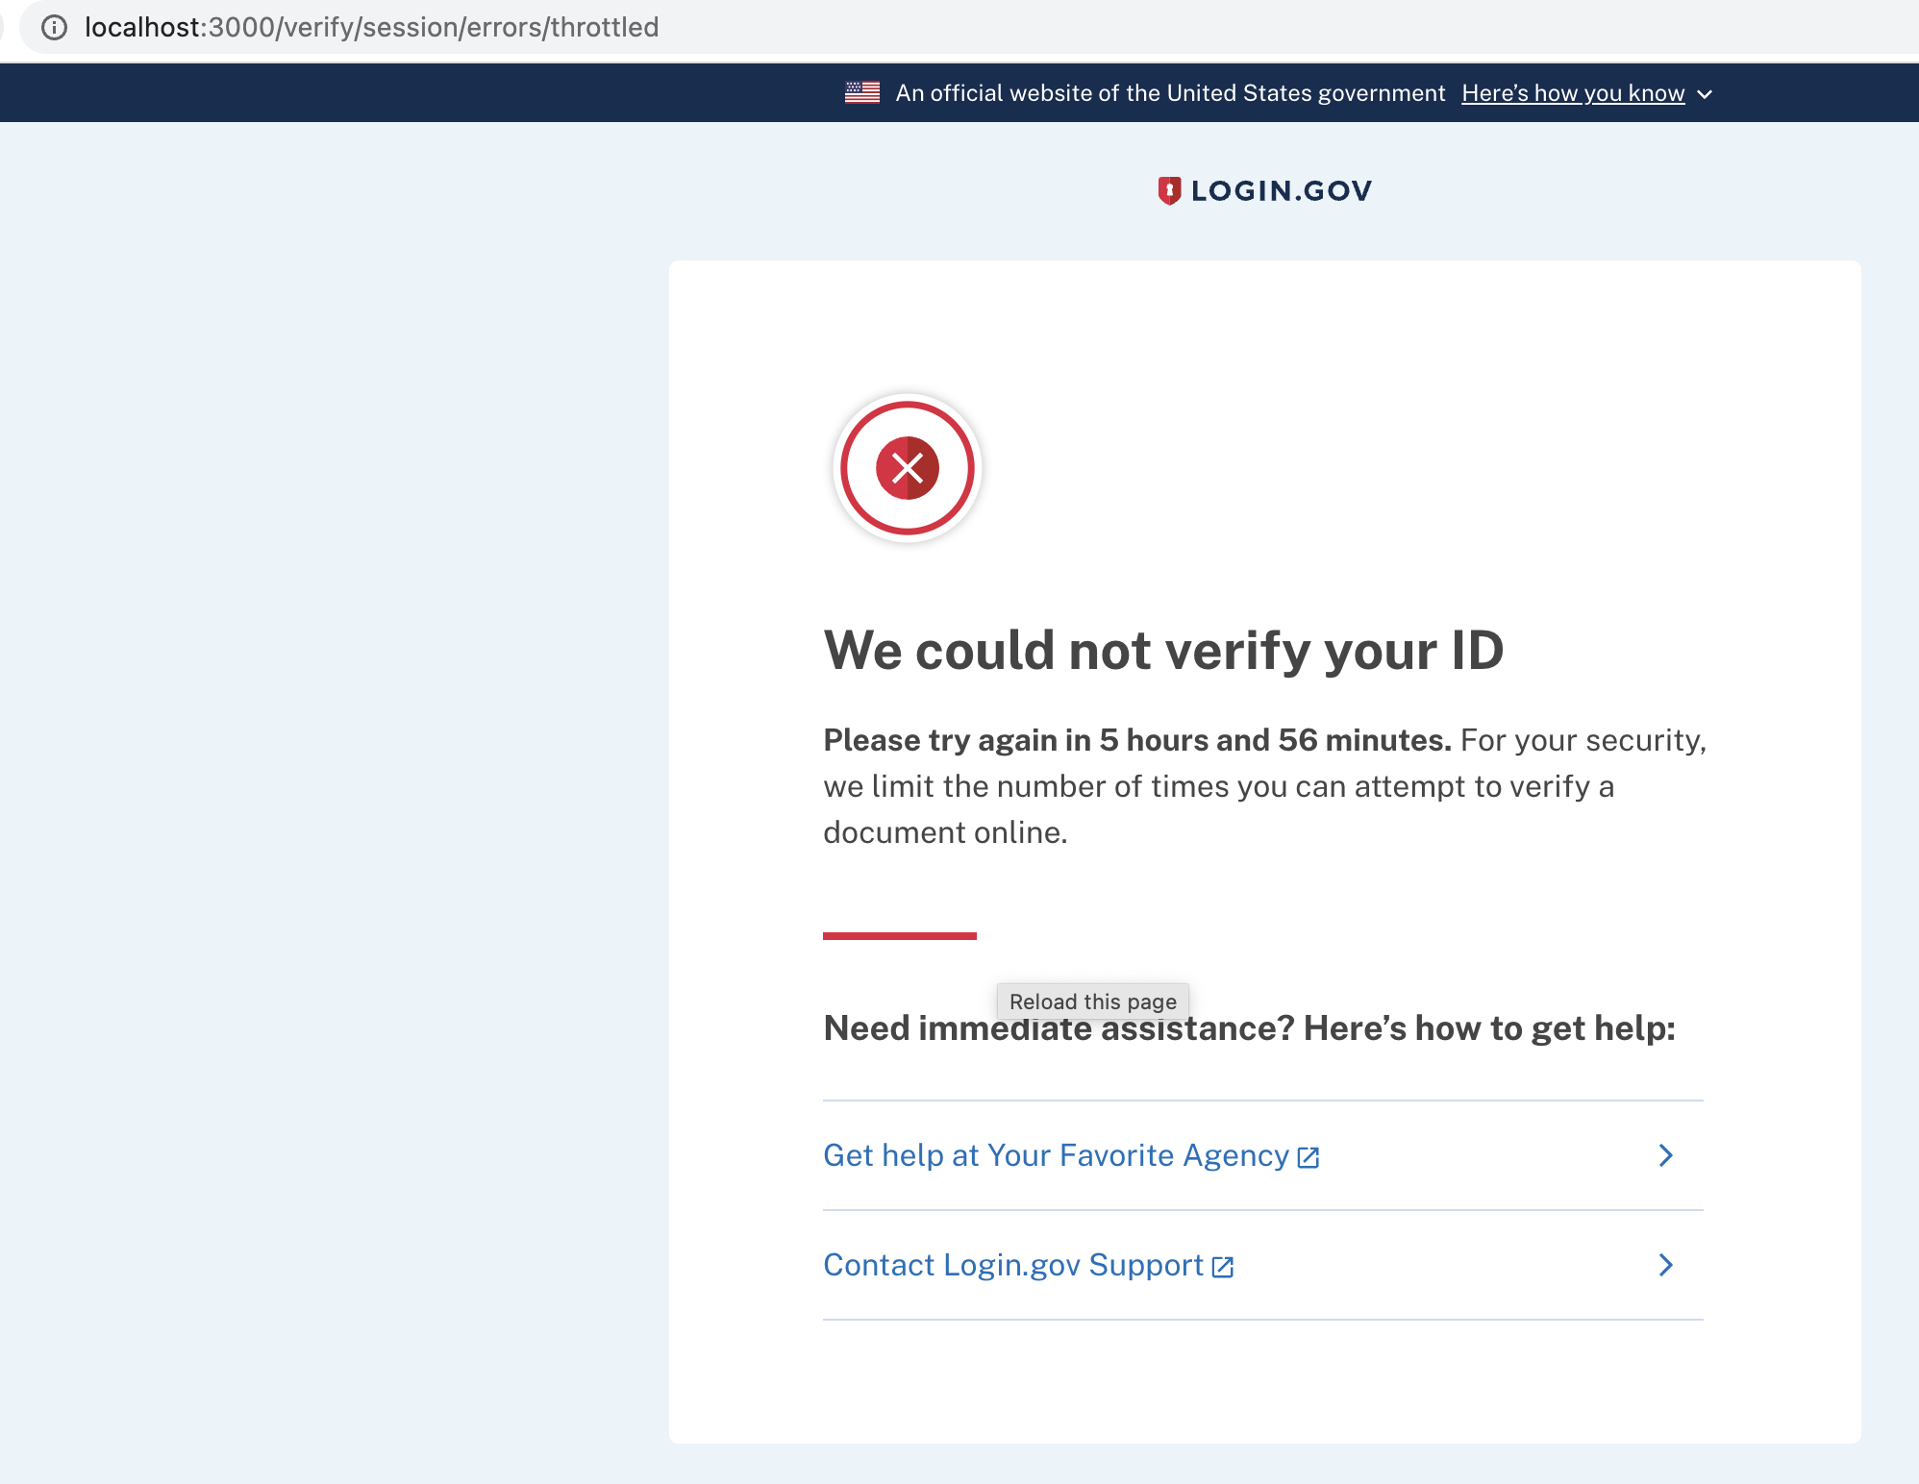Image resolution: width=1919 pixels, height=1484 pixels.
Task: Click the "Reload this page" tooltip
Action: click(1092, 1002)
